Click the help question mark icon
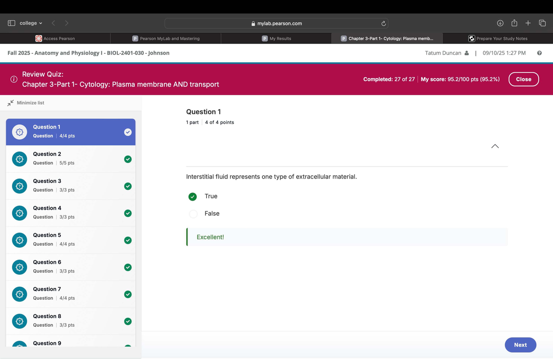This screenshot has width=553, height=359. pos(539,53)
